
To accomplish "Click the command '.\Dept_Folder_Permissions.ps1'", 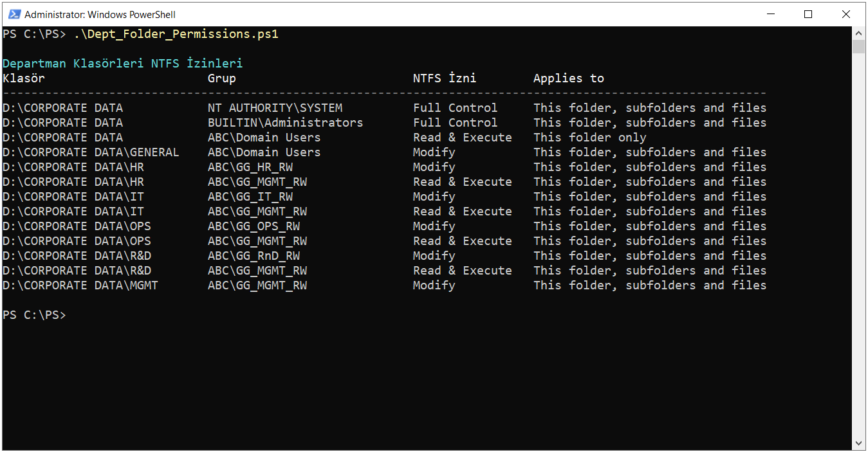I will [176, 34].
